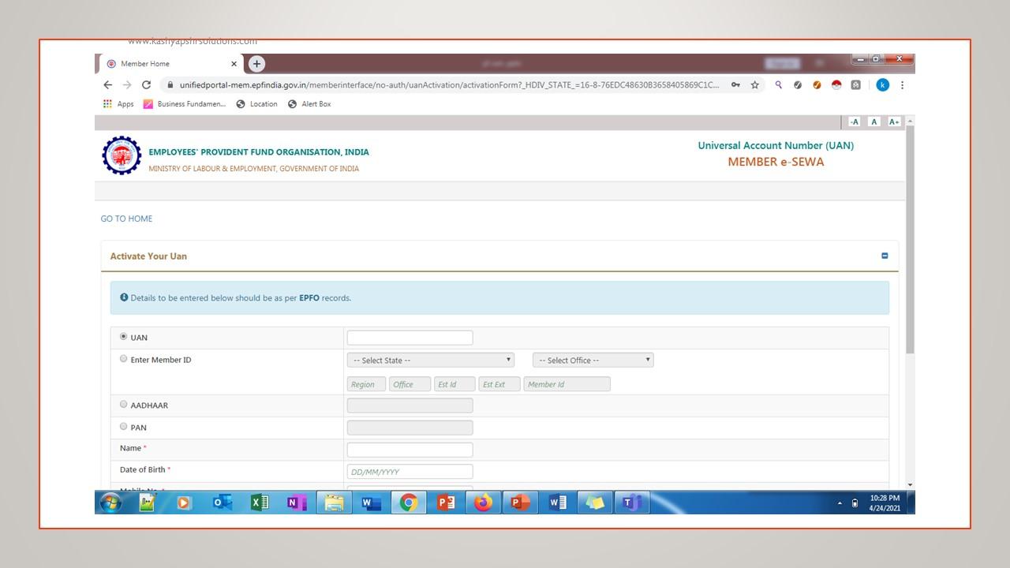
Task: Click the Office code input field
Action: point(410,384)
